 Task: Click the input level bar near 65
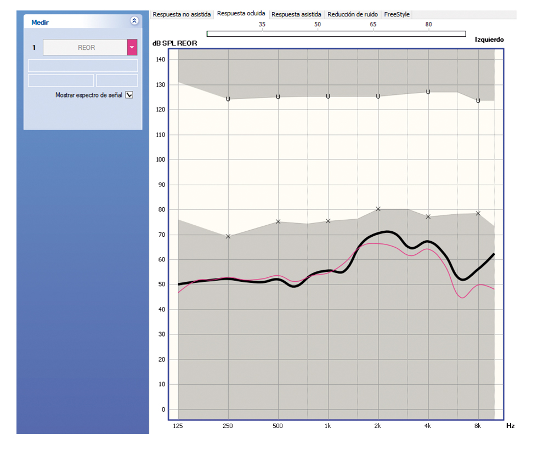pos(373,34)
